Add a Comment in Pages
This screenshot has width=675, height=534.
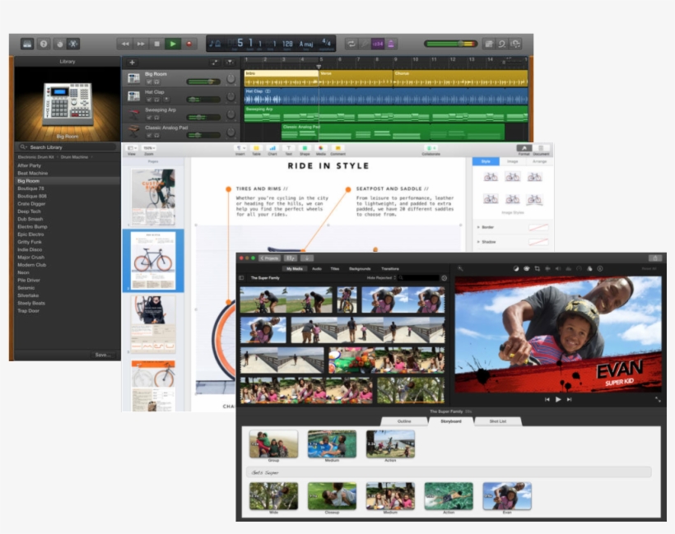(339, 146)
